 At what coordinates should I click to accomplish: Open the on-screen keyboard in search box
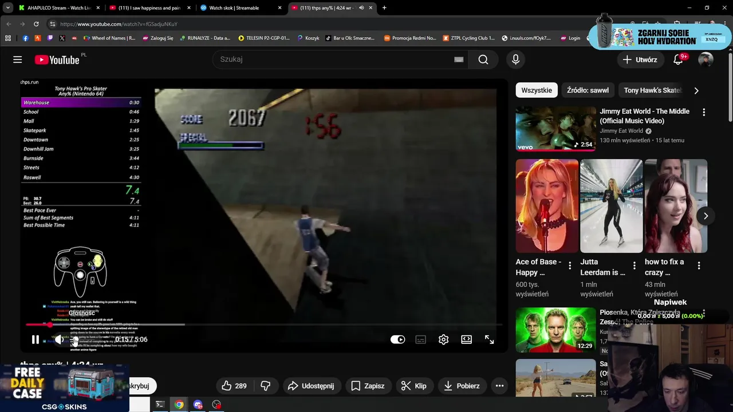459,60
